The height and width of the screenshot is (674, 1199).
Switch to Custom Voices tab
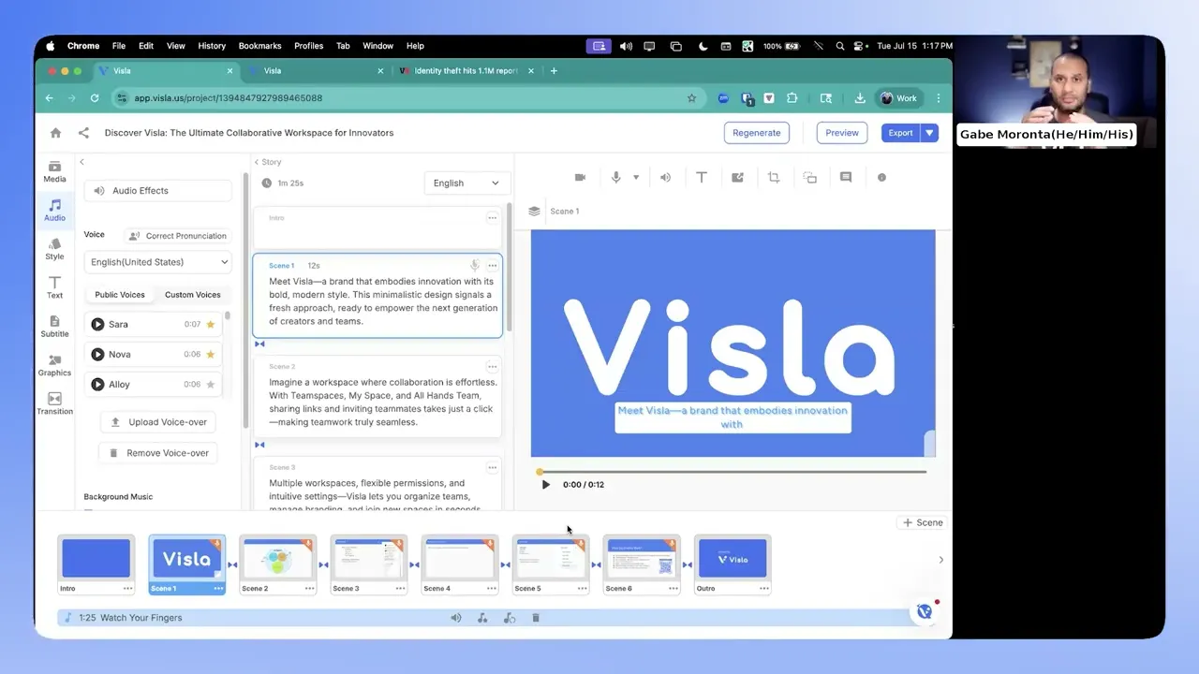193,295
